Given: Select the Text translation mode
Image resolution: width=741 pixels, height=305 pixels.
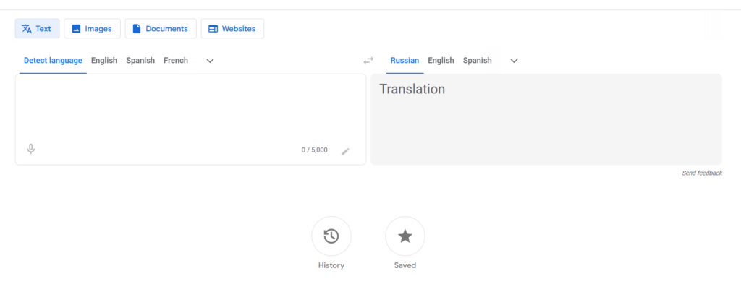Looking at the screenshot, I should (x=38, y=28).
